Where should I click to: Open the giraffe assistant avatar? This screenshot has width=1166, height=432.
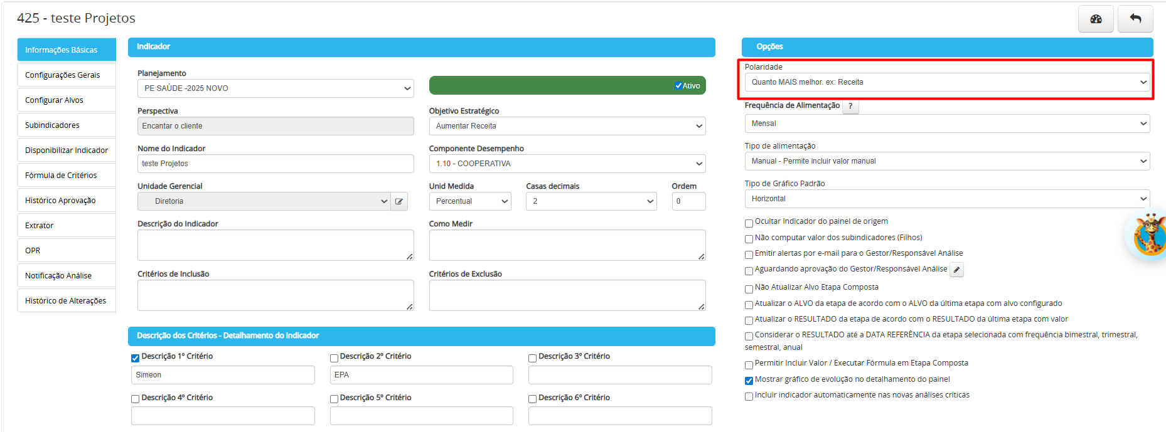1150,235
